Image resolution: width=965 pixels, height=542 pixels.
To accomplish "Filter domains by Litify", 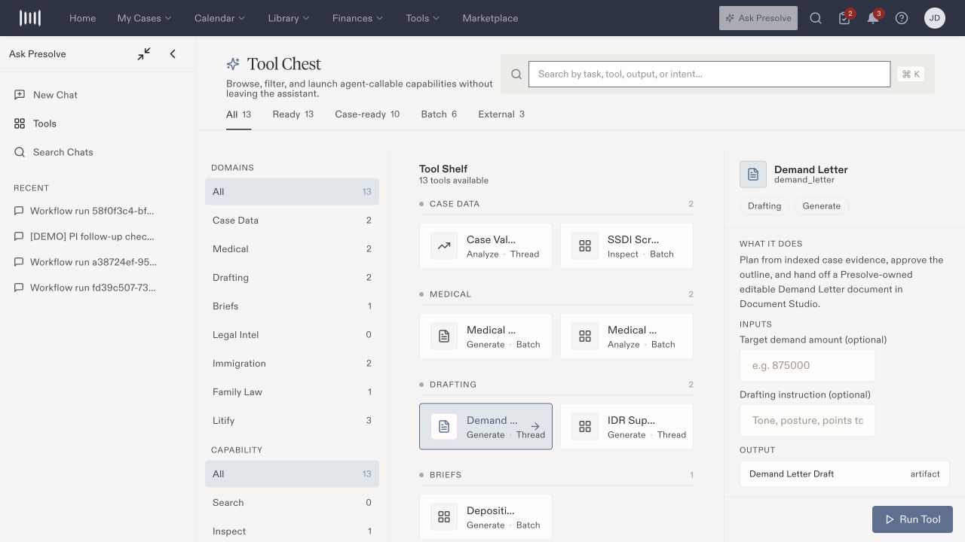I will tap(292, 421).
